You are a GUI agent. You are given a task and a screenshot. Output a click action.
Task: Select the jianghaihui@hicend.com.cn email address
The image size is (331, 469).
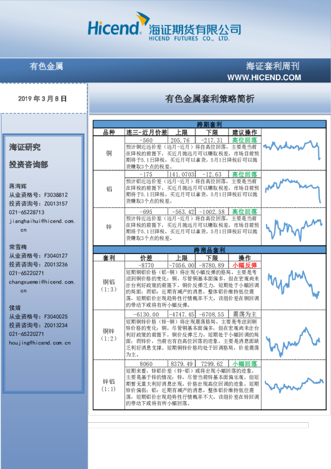coord(42,225)
